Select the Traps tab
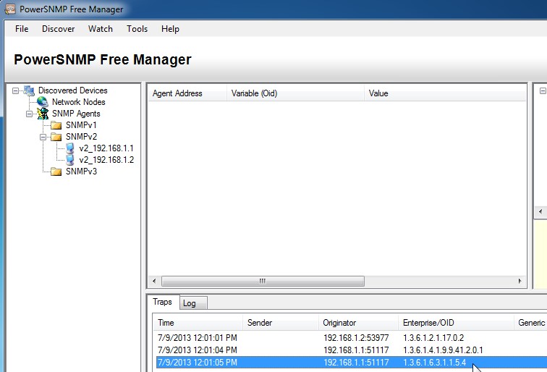 coord(163,302)
